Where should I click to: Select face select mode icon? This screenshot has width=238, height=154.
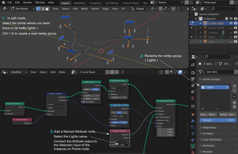pyautogui.click(x=47, y=9)
